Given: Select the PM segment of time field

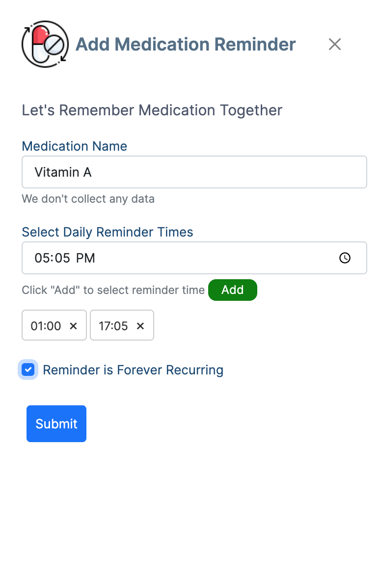Looking at the screenshot, I should (x=85, y=258).
